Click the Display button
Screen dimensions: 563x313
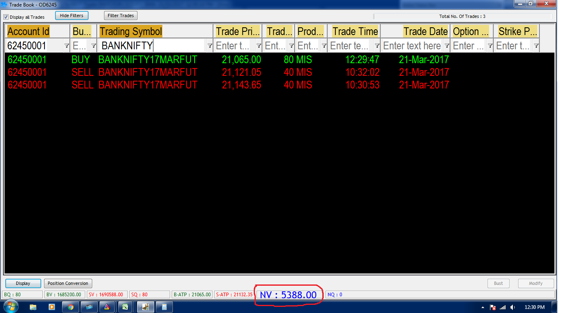tap(23, 283)
